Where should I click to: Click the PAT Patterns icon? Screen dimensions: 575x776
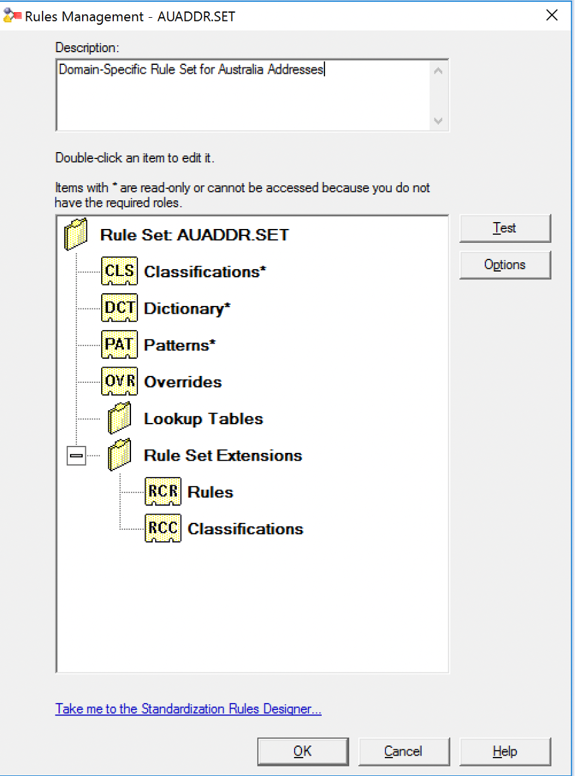(x=119, y=345)
